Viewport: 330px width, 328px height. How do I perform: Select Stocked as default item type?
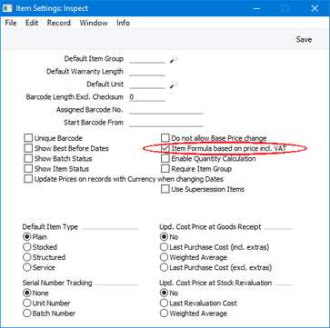click(27, 247)
